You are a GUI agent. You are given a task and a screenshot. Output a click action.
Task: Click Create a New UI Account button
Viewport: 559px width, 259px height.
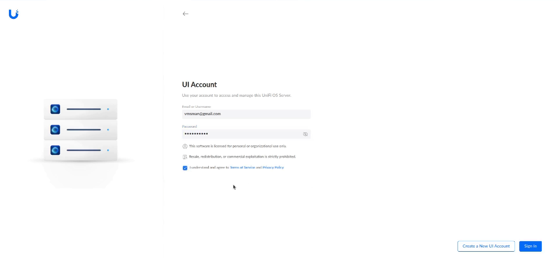tap(486, 246)
